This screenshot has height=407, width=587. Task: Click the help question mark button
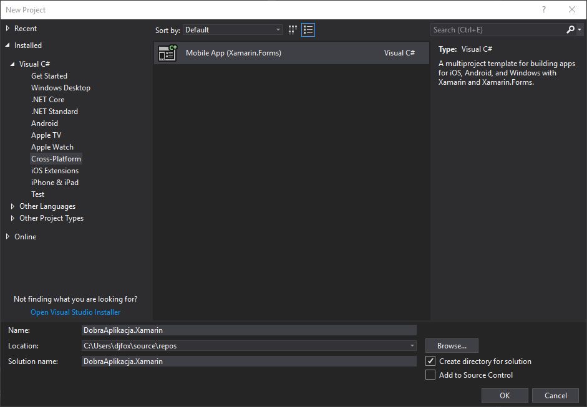pos(544,9)
